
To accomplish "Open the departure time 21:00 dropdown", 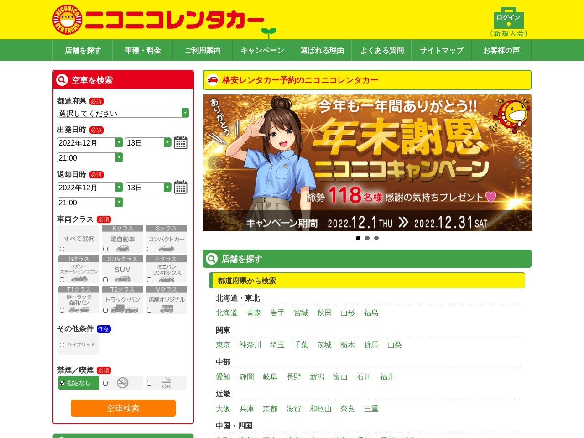I will click(x=90, y=157).
